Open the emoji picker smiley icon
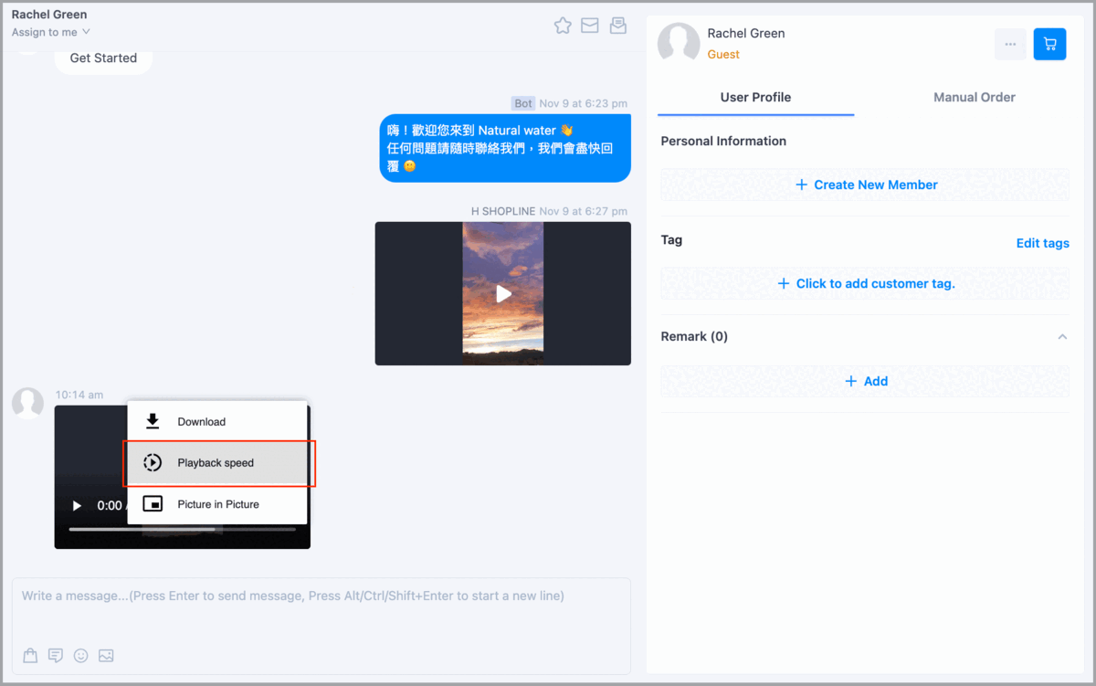Image resolution: width=1096 pixels, height=686 pixels. [x=81, y=655]
